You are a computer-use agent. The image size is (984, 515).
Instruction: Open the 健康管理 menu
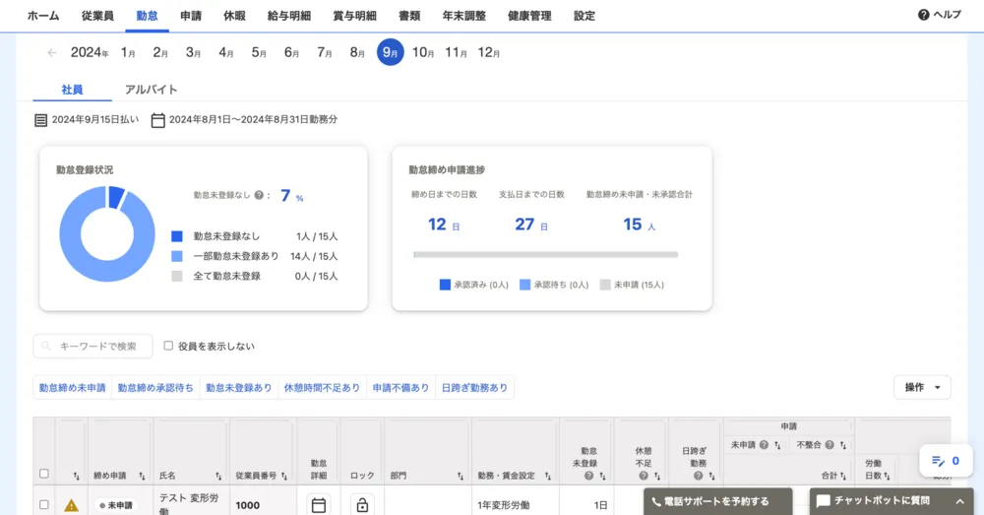pos(529,16)
